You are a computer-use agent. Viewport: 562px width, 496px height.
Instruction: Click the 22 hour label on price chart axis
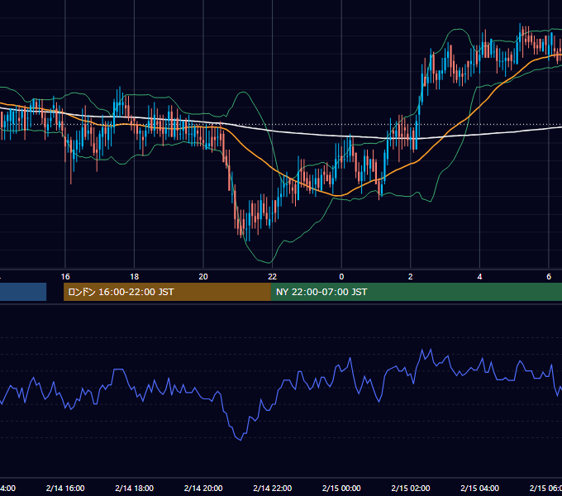pyautogui.click(x=273, y=277)
